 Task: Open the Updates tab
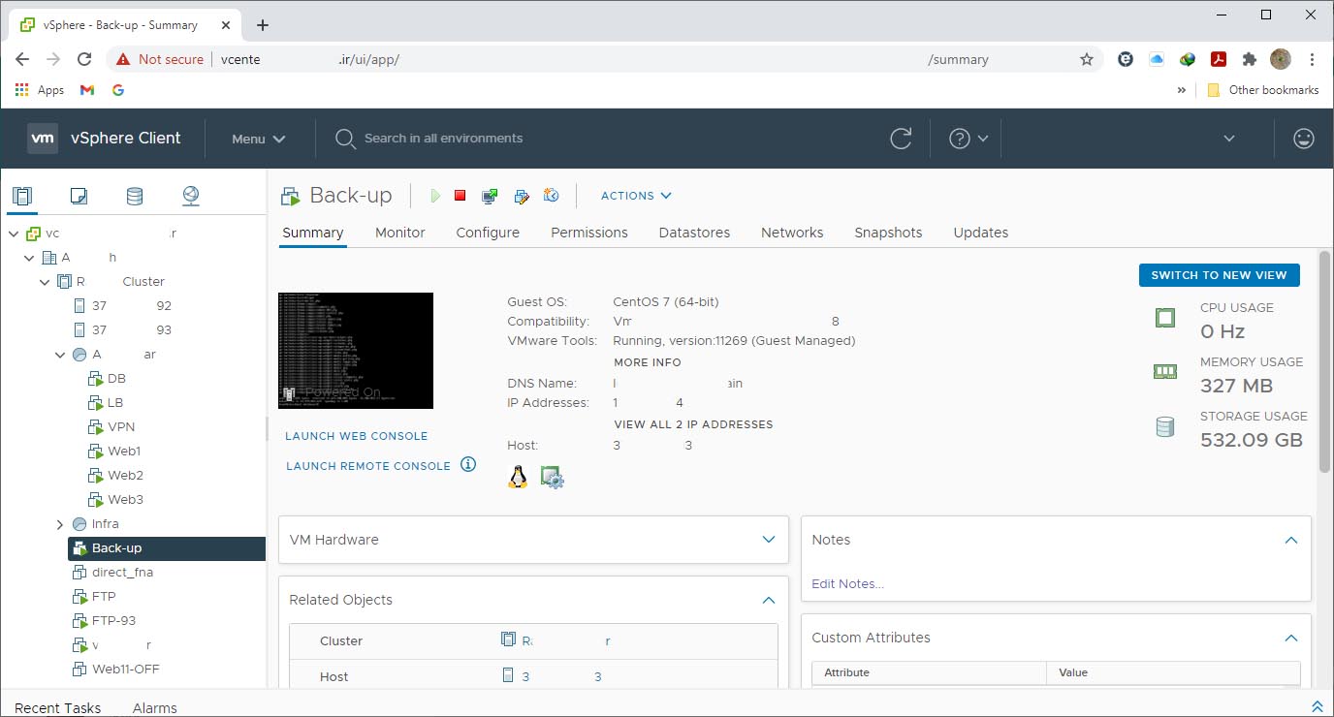(981, 233)
